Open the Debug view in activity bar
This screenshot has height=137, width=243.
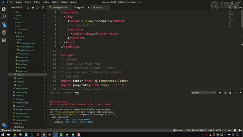pos(4,32)
